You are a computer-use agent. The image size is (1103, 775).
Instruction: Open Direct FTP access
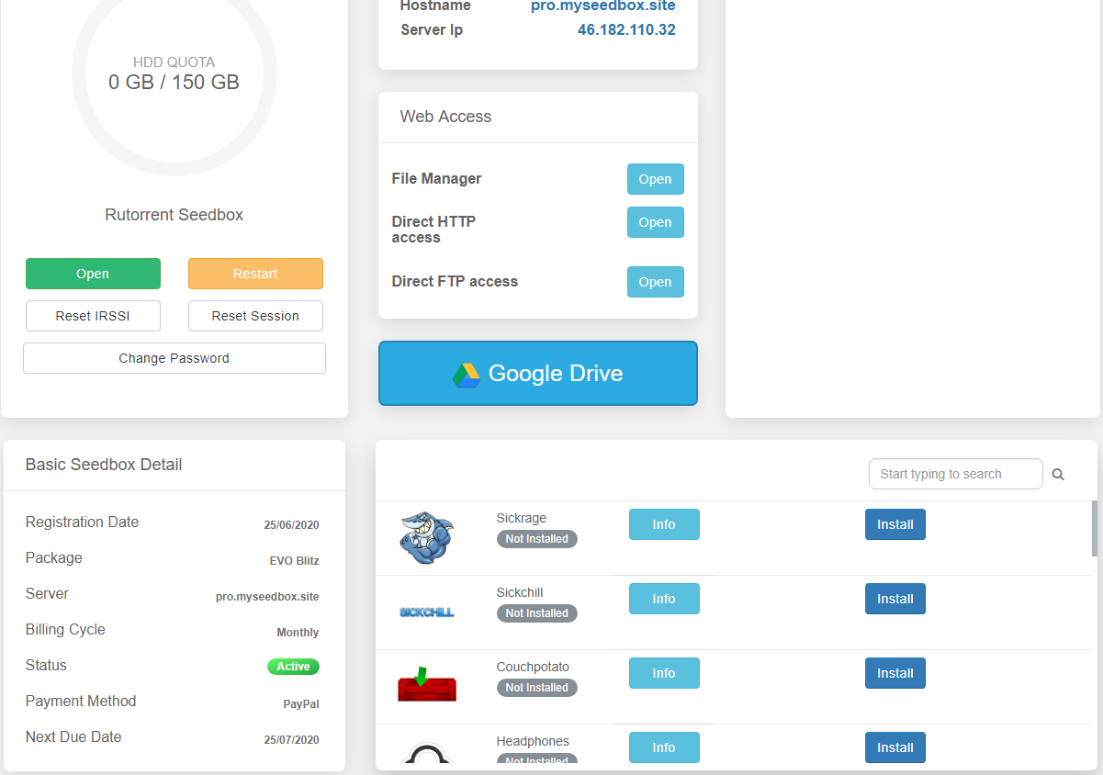[655, 282]
